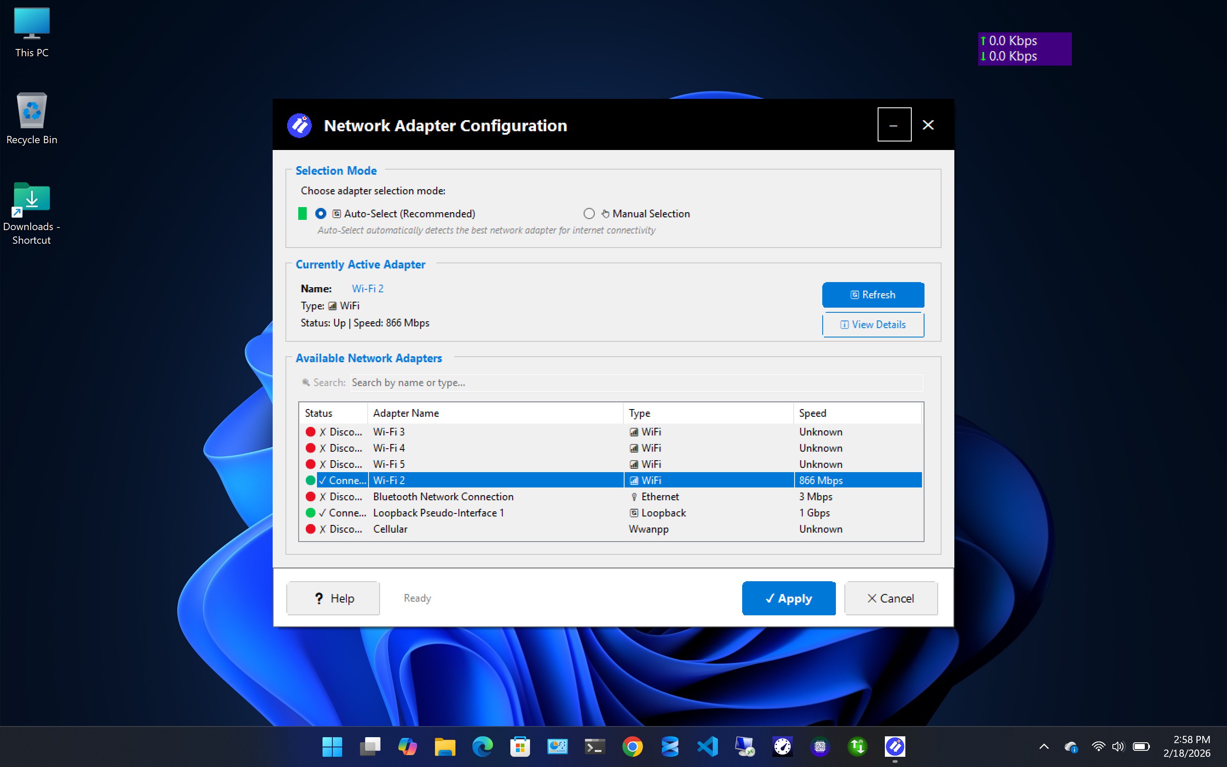The image size is (1227, 767).
Task: Select the Wi-Fi 3 adapter row
Action: pos(611,432)
